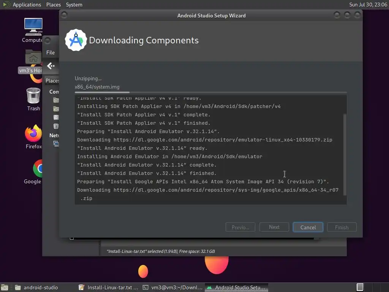The image size is (389, 292).
Task: Switch to vm3@vm3 terminal taskbar window
Action: pyautogui.click(x=173, y=287)
